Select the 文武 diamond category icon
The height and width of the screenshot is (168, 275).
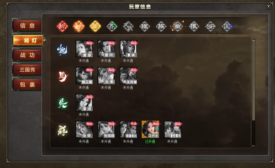(x=128, y=26)
